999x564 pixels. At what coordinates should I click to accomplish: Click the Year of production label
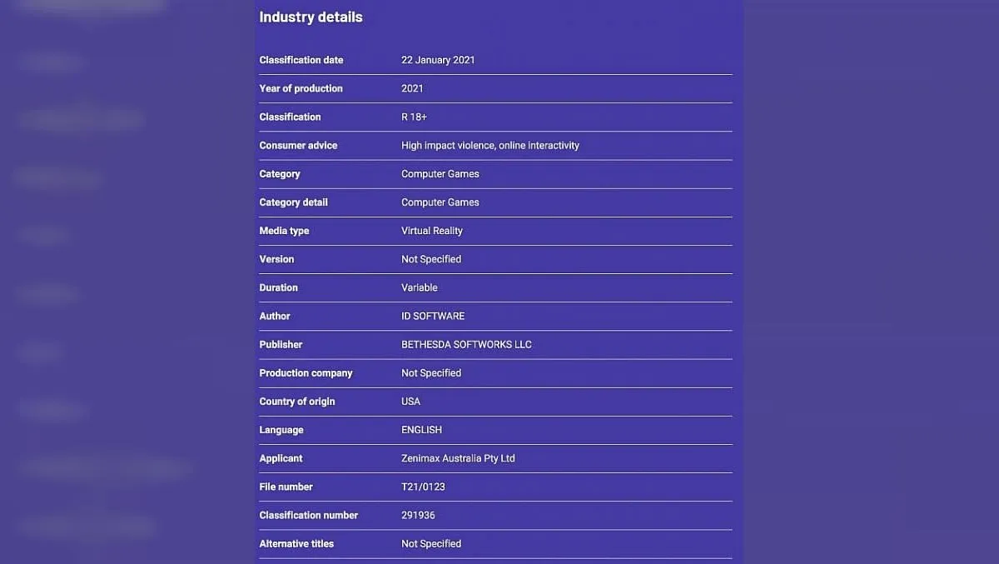(301, 88)
